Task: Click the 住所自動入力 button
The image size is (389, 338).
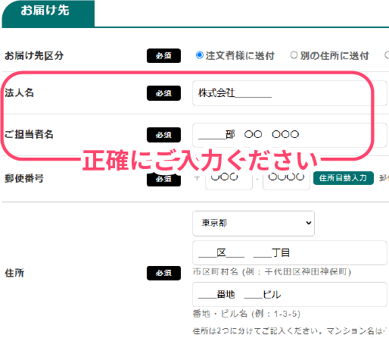Action: [x=343, y=178]
